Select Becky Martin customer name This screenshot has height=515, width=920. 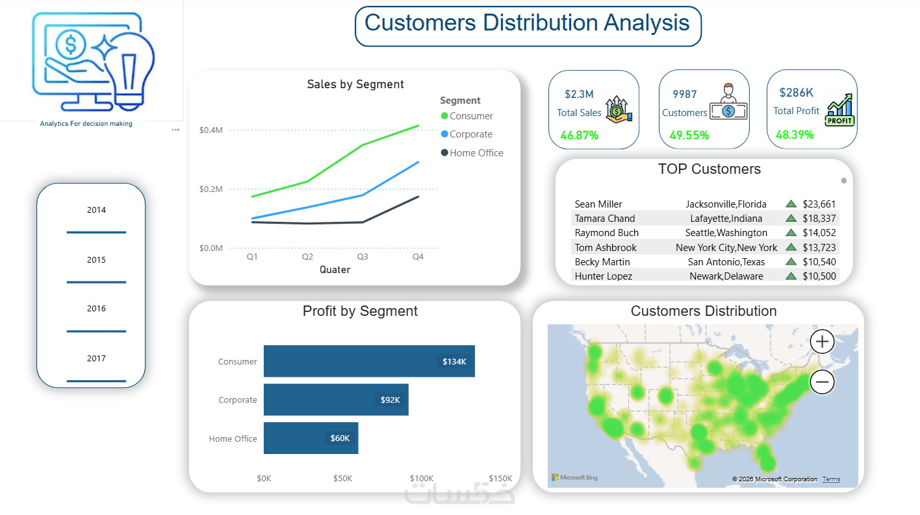pos(602,262)
